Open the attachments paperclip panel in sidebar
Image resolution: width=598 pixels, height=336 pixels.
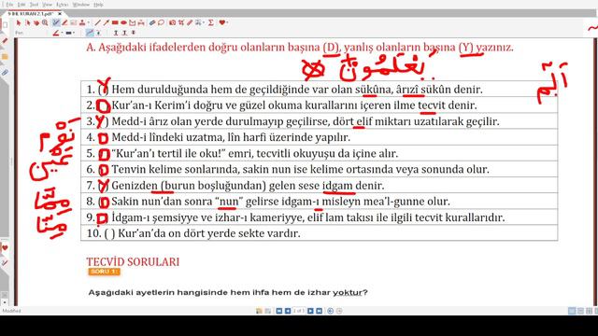click(x=5, y=73)
